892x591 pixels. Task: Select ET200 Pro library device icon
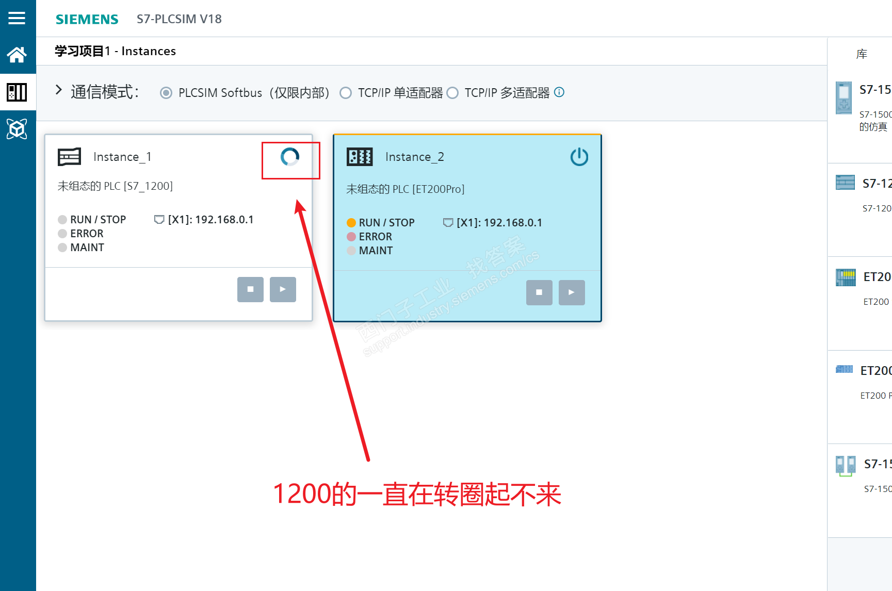pos(844,369)
